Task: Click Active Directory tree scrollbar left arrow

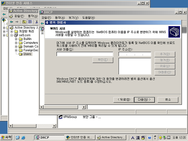Action: [11, 126]
